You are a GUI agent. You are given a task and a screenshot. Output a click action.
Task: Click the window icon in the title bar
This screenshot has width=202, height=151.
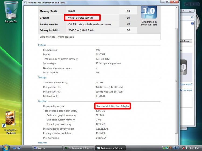click(25, 3)
